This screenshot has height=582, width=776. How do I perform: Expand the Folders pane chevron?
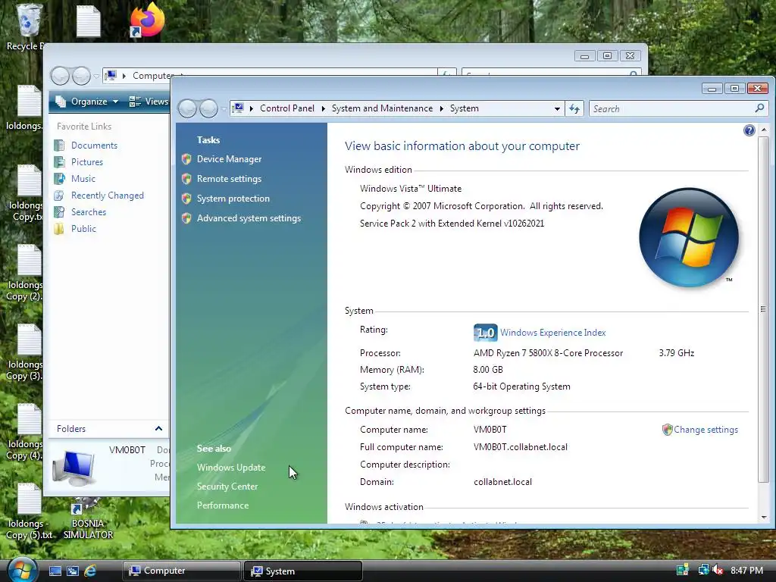click(158, 429)
